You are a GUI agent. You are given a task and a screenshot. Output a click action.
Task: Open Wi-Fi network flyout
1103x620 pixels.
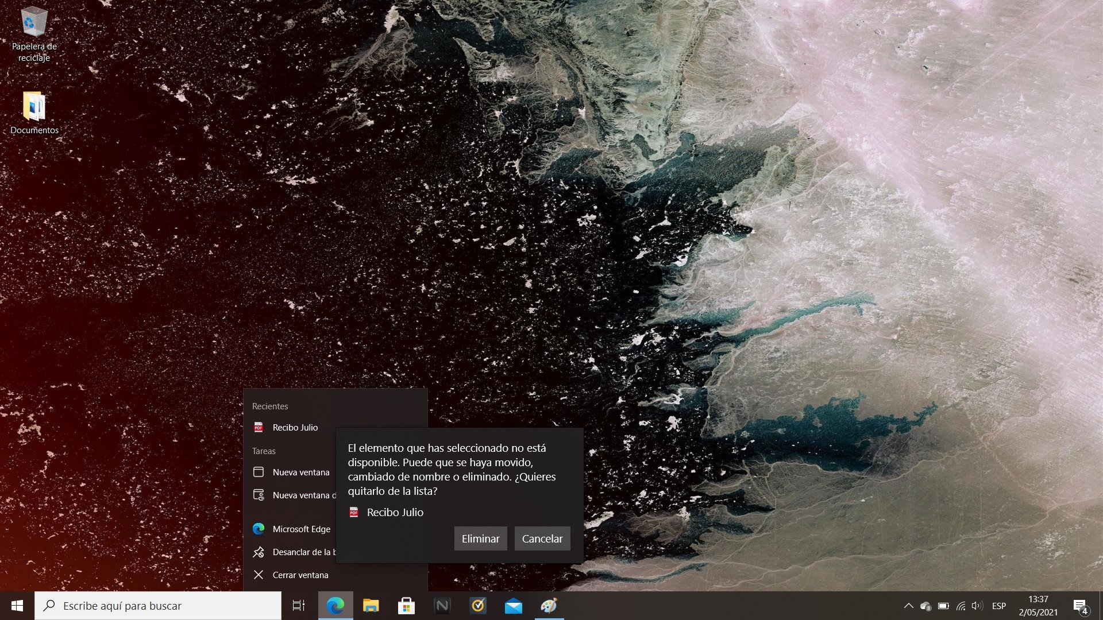pyautogui.click(x=961, y=606)
